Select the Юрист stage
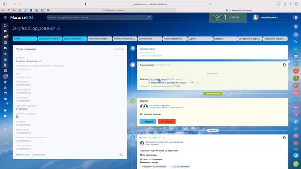 [200, 39]
